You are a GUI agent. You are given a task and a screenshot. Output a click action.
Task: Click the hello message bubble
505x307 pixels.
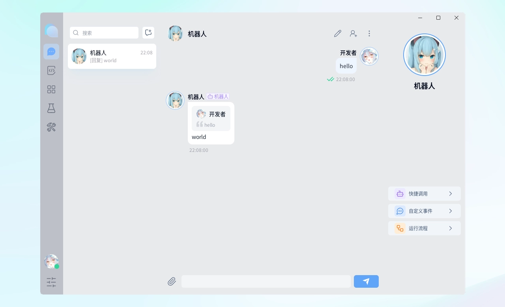(346, 66)
